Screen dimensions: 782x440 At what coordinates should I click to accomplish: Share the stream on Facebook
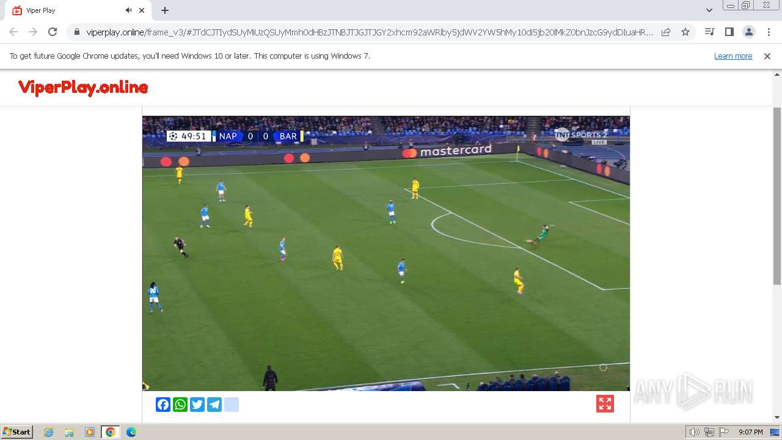(x=163, y=405)
